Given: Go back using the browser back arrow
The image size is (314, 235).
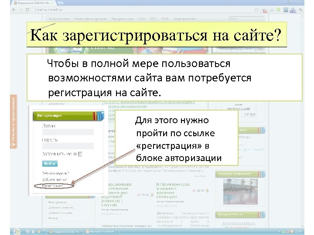Looking at the screenshot, I should click(x=14, y=10).
